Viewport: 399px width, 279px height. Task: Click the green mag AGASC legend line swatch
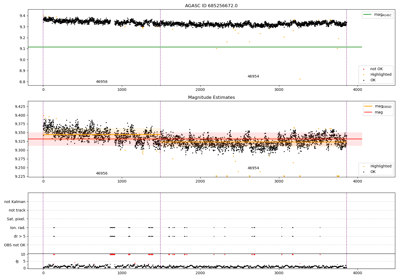pyautogui.click(x=367, y=15)
